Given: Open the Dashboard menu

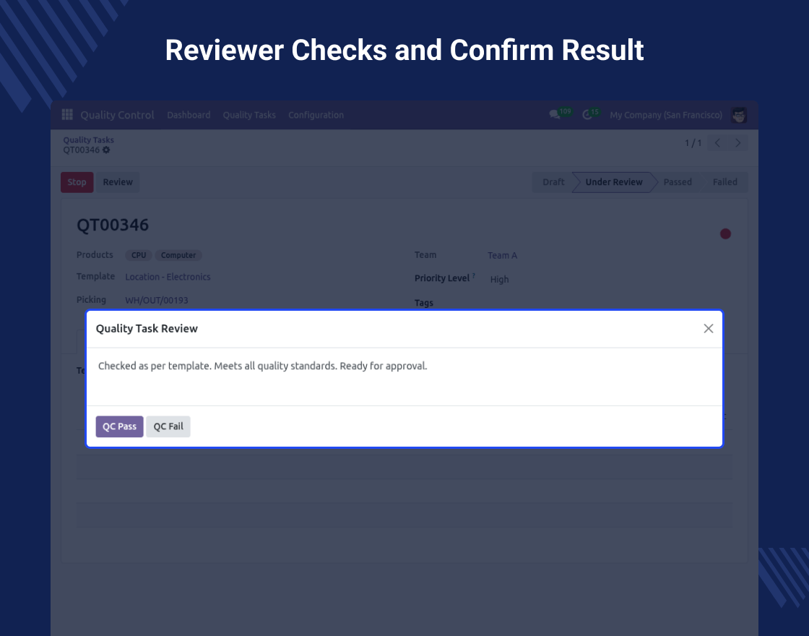Looking at the screenshot, I should [x=189, y=115].
